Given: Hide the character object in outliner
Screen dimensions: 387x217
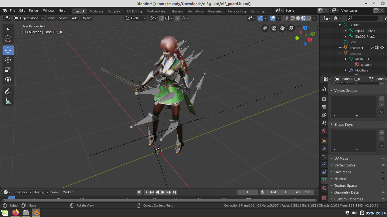Looking at the screenshot, I should 382,47.
